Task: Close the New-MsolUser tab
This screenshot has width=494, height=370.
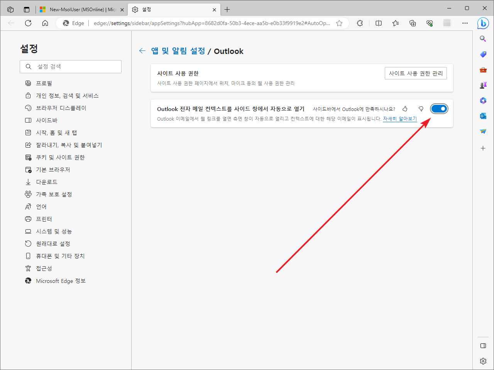Action: (x=122, y=10)
